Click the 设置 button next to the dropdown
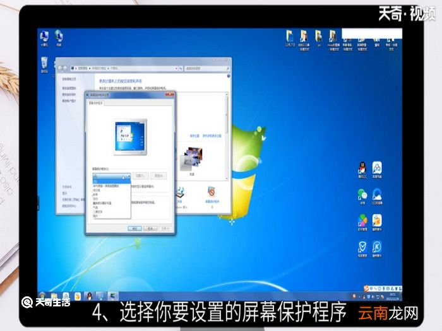This screenshot has width=442, height=331. click(x=140, y=176)
